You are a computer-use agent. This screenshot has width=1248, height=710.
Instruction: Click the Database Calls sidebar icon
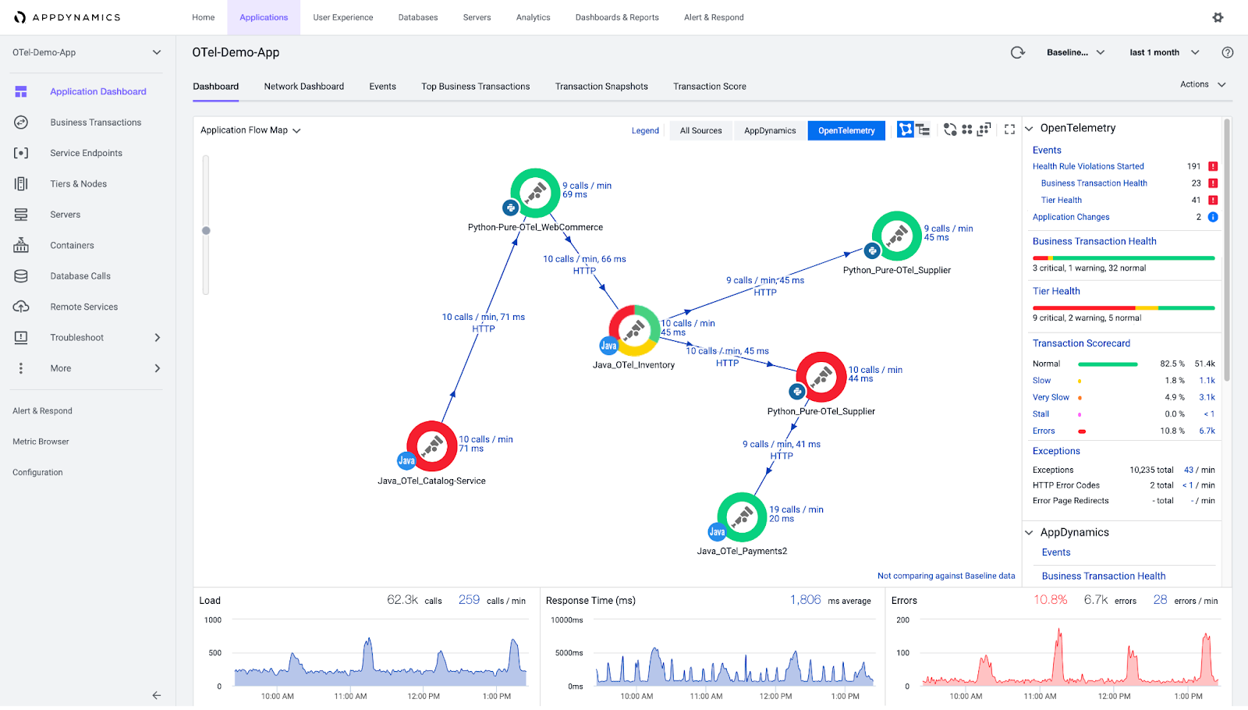[x=21, y=275]
